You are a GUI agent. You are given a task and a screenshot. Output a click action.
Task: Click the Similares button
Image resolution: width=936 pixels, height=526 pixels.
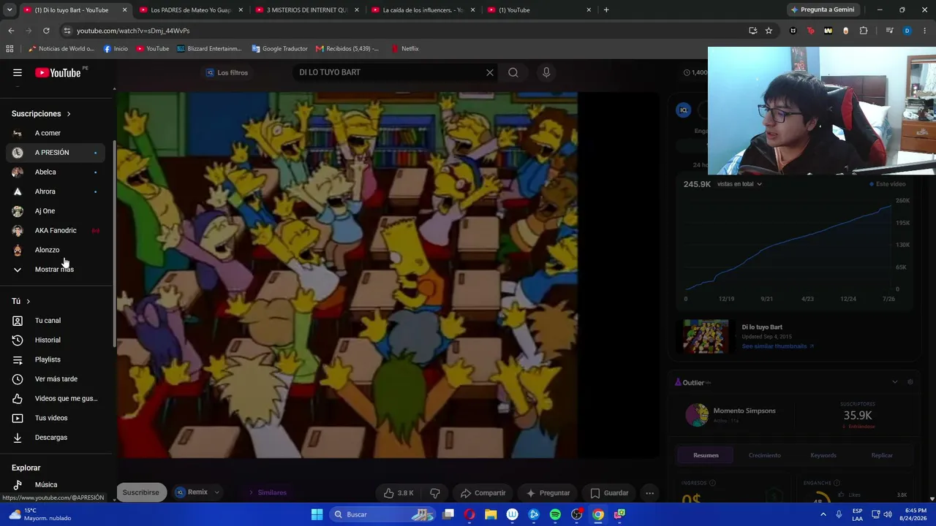click(268, 492)
